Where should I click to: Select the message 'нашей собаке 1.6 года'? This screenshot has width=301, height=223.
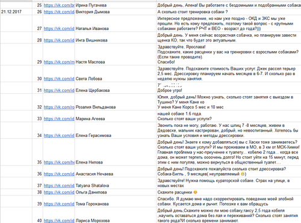point(229,116)
